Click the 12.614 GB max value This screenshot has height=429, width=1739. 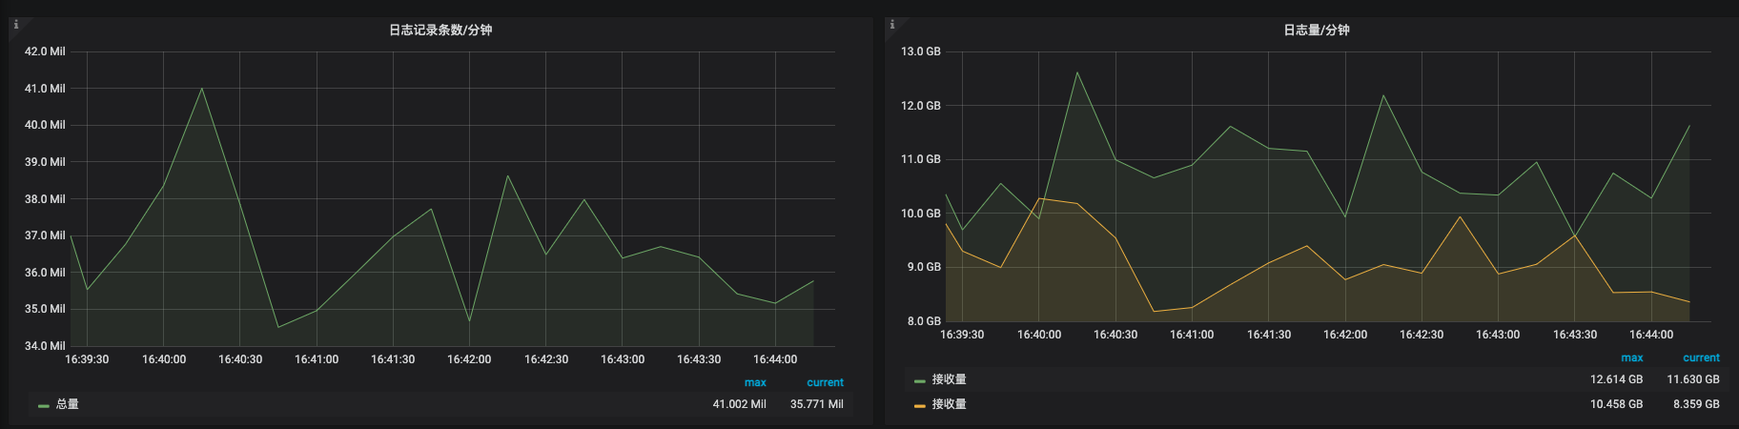pyautogui.click(x=1616, y=379)
